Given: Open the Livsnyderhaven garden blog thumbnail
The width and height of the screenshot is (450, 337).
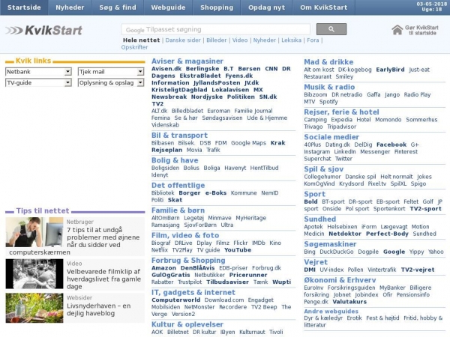Looking at the screenshot, I should [x=34, y=307].
